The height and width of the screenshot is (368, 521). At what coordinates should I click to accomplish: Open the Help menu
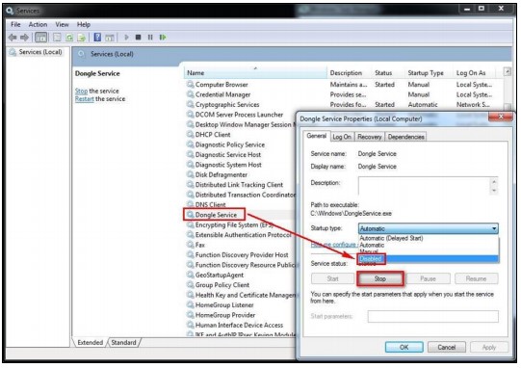click(x=84, y=25)
